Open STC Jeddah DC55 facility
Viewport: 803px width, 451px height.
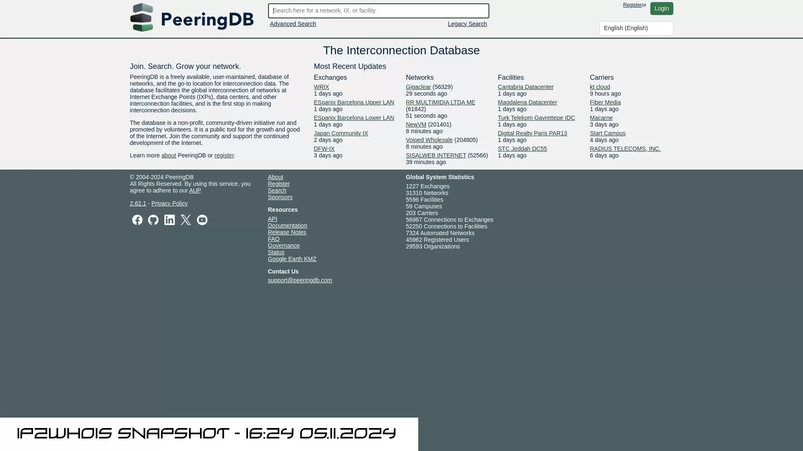(522, 149)
